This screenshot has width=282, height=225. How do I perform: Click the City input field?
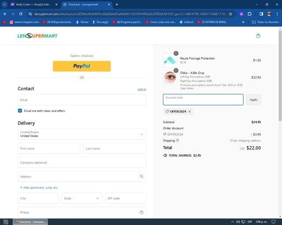38,198
